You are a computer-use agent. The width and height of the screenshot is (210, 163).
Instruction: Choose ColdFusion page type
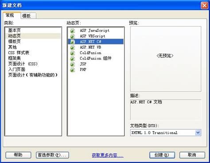[96, 53]
